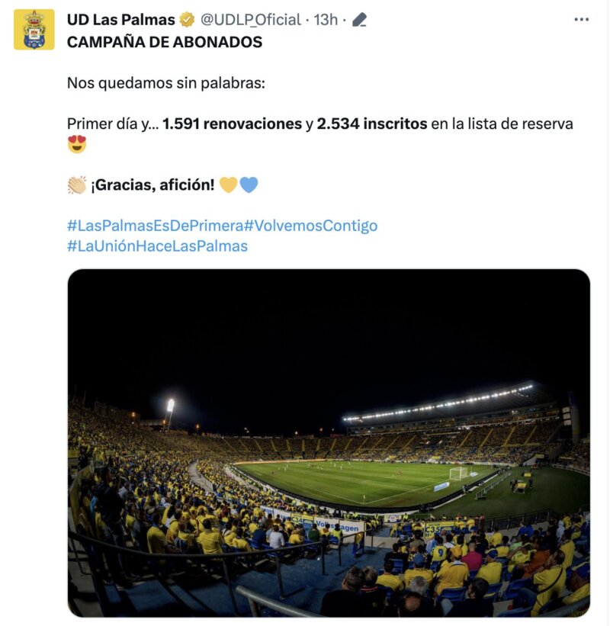Click the 13h timestamp
The image size is (610, 626).
326,17
